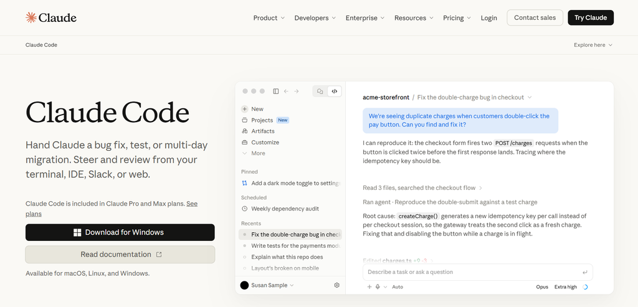Screen dimensions: 638x307
Task: Click the pull-request icon beside dark mode task
Action: click(x=244, y=183)
